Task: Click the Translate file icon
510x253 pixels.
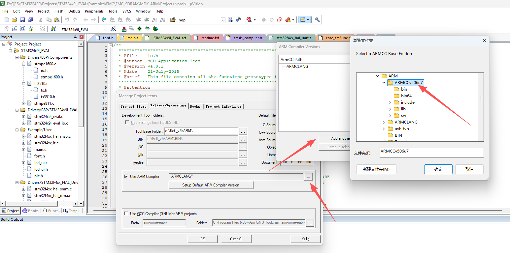Action: coord(6,29)
